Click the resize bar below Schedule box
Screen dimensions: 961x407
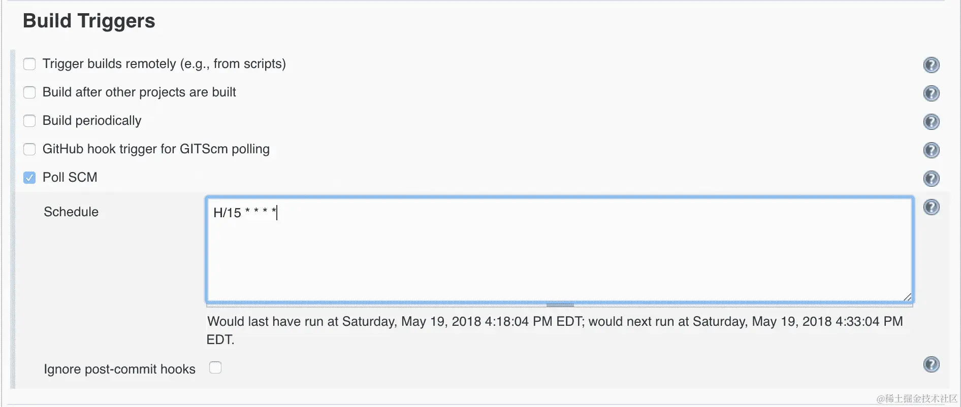tap(560, 305)
